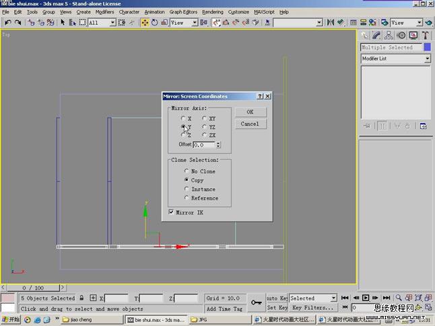The image size is (435, 326).
Task: Click the Align tool icon
Action: 341,22
